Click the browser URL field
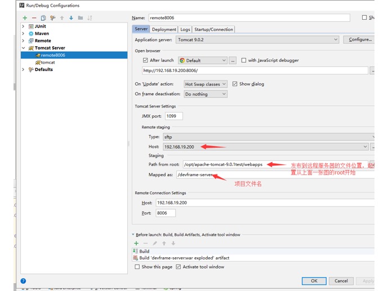 pos(255,70)
